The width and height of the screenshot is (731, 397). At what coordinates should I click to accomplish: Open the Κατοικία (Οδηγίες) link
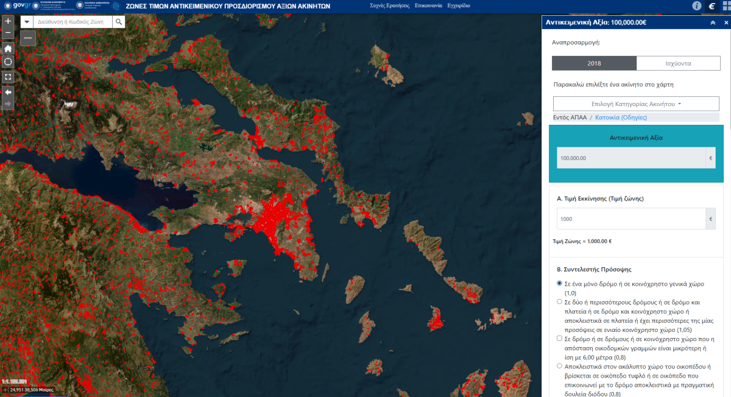(x=621, y=118)
